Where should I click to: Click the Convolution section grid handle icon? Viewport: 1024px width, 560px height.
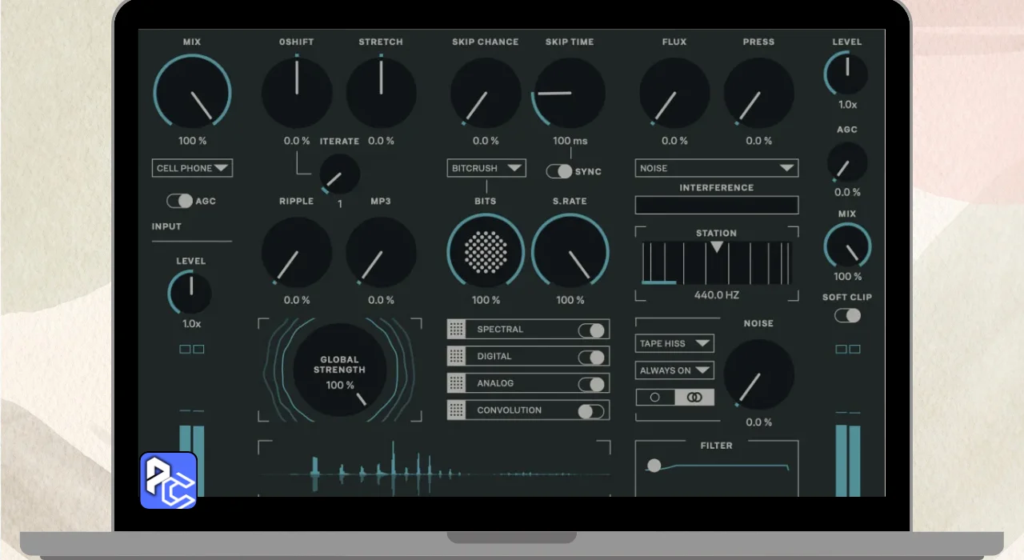tap(457, 410)
